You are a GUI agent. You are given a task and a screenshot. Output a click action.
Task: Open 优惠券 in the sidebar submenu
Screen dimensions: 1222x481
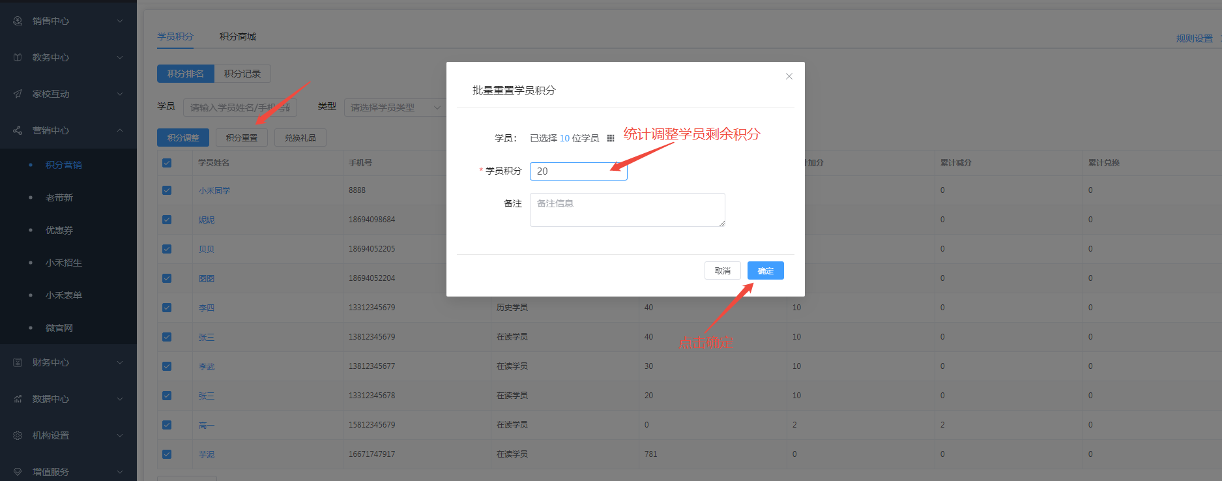59,230
